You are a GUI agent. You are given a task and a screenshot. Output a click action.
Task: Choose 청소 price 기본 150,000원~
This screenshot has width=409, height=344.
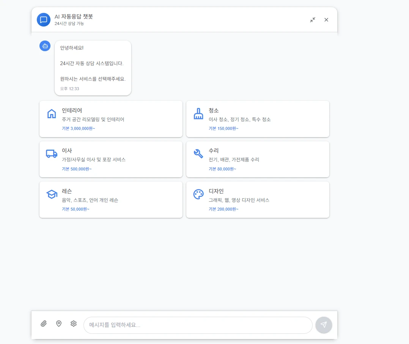[223, 128]
